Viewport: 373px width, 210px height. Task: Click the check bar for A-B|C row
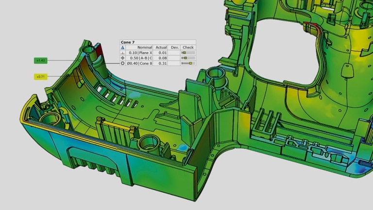[x=187, y=58]
